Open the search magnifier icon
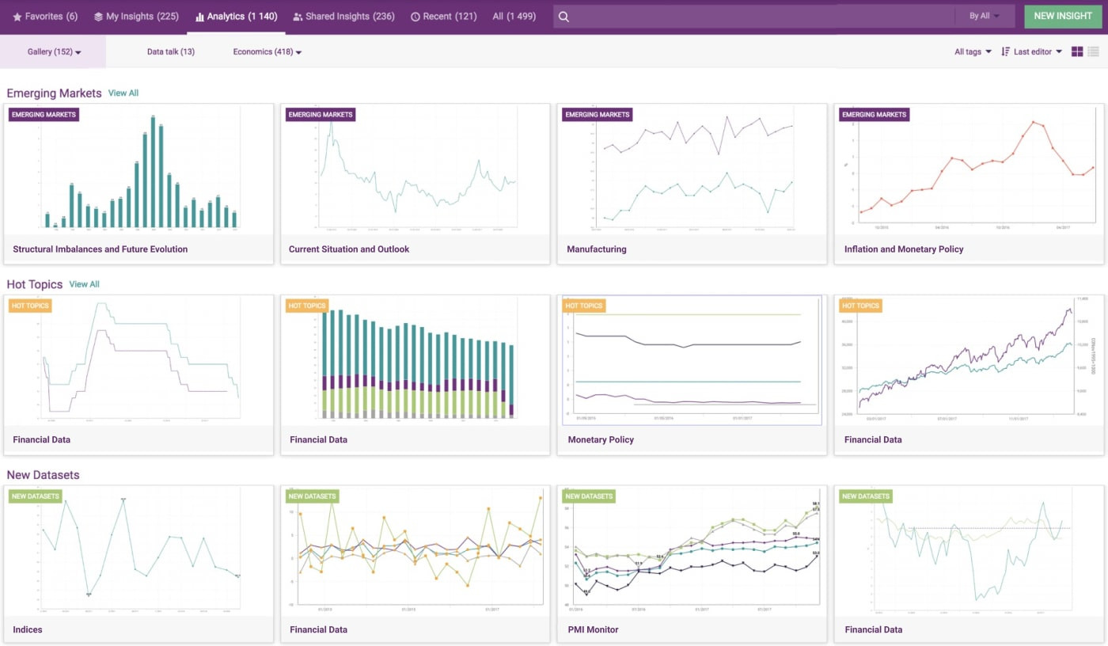Viewport: 1108px width, 646px height. click(x=563, y=16)
